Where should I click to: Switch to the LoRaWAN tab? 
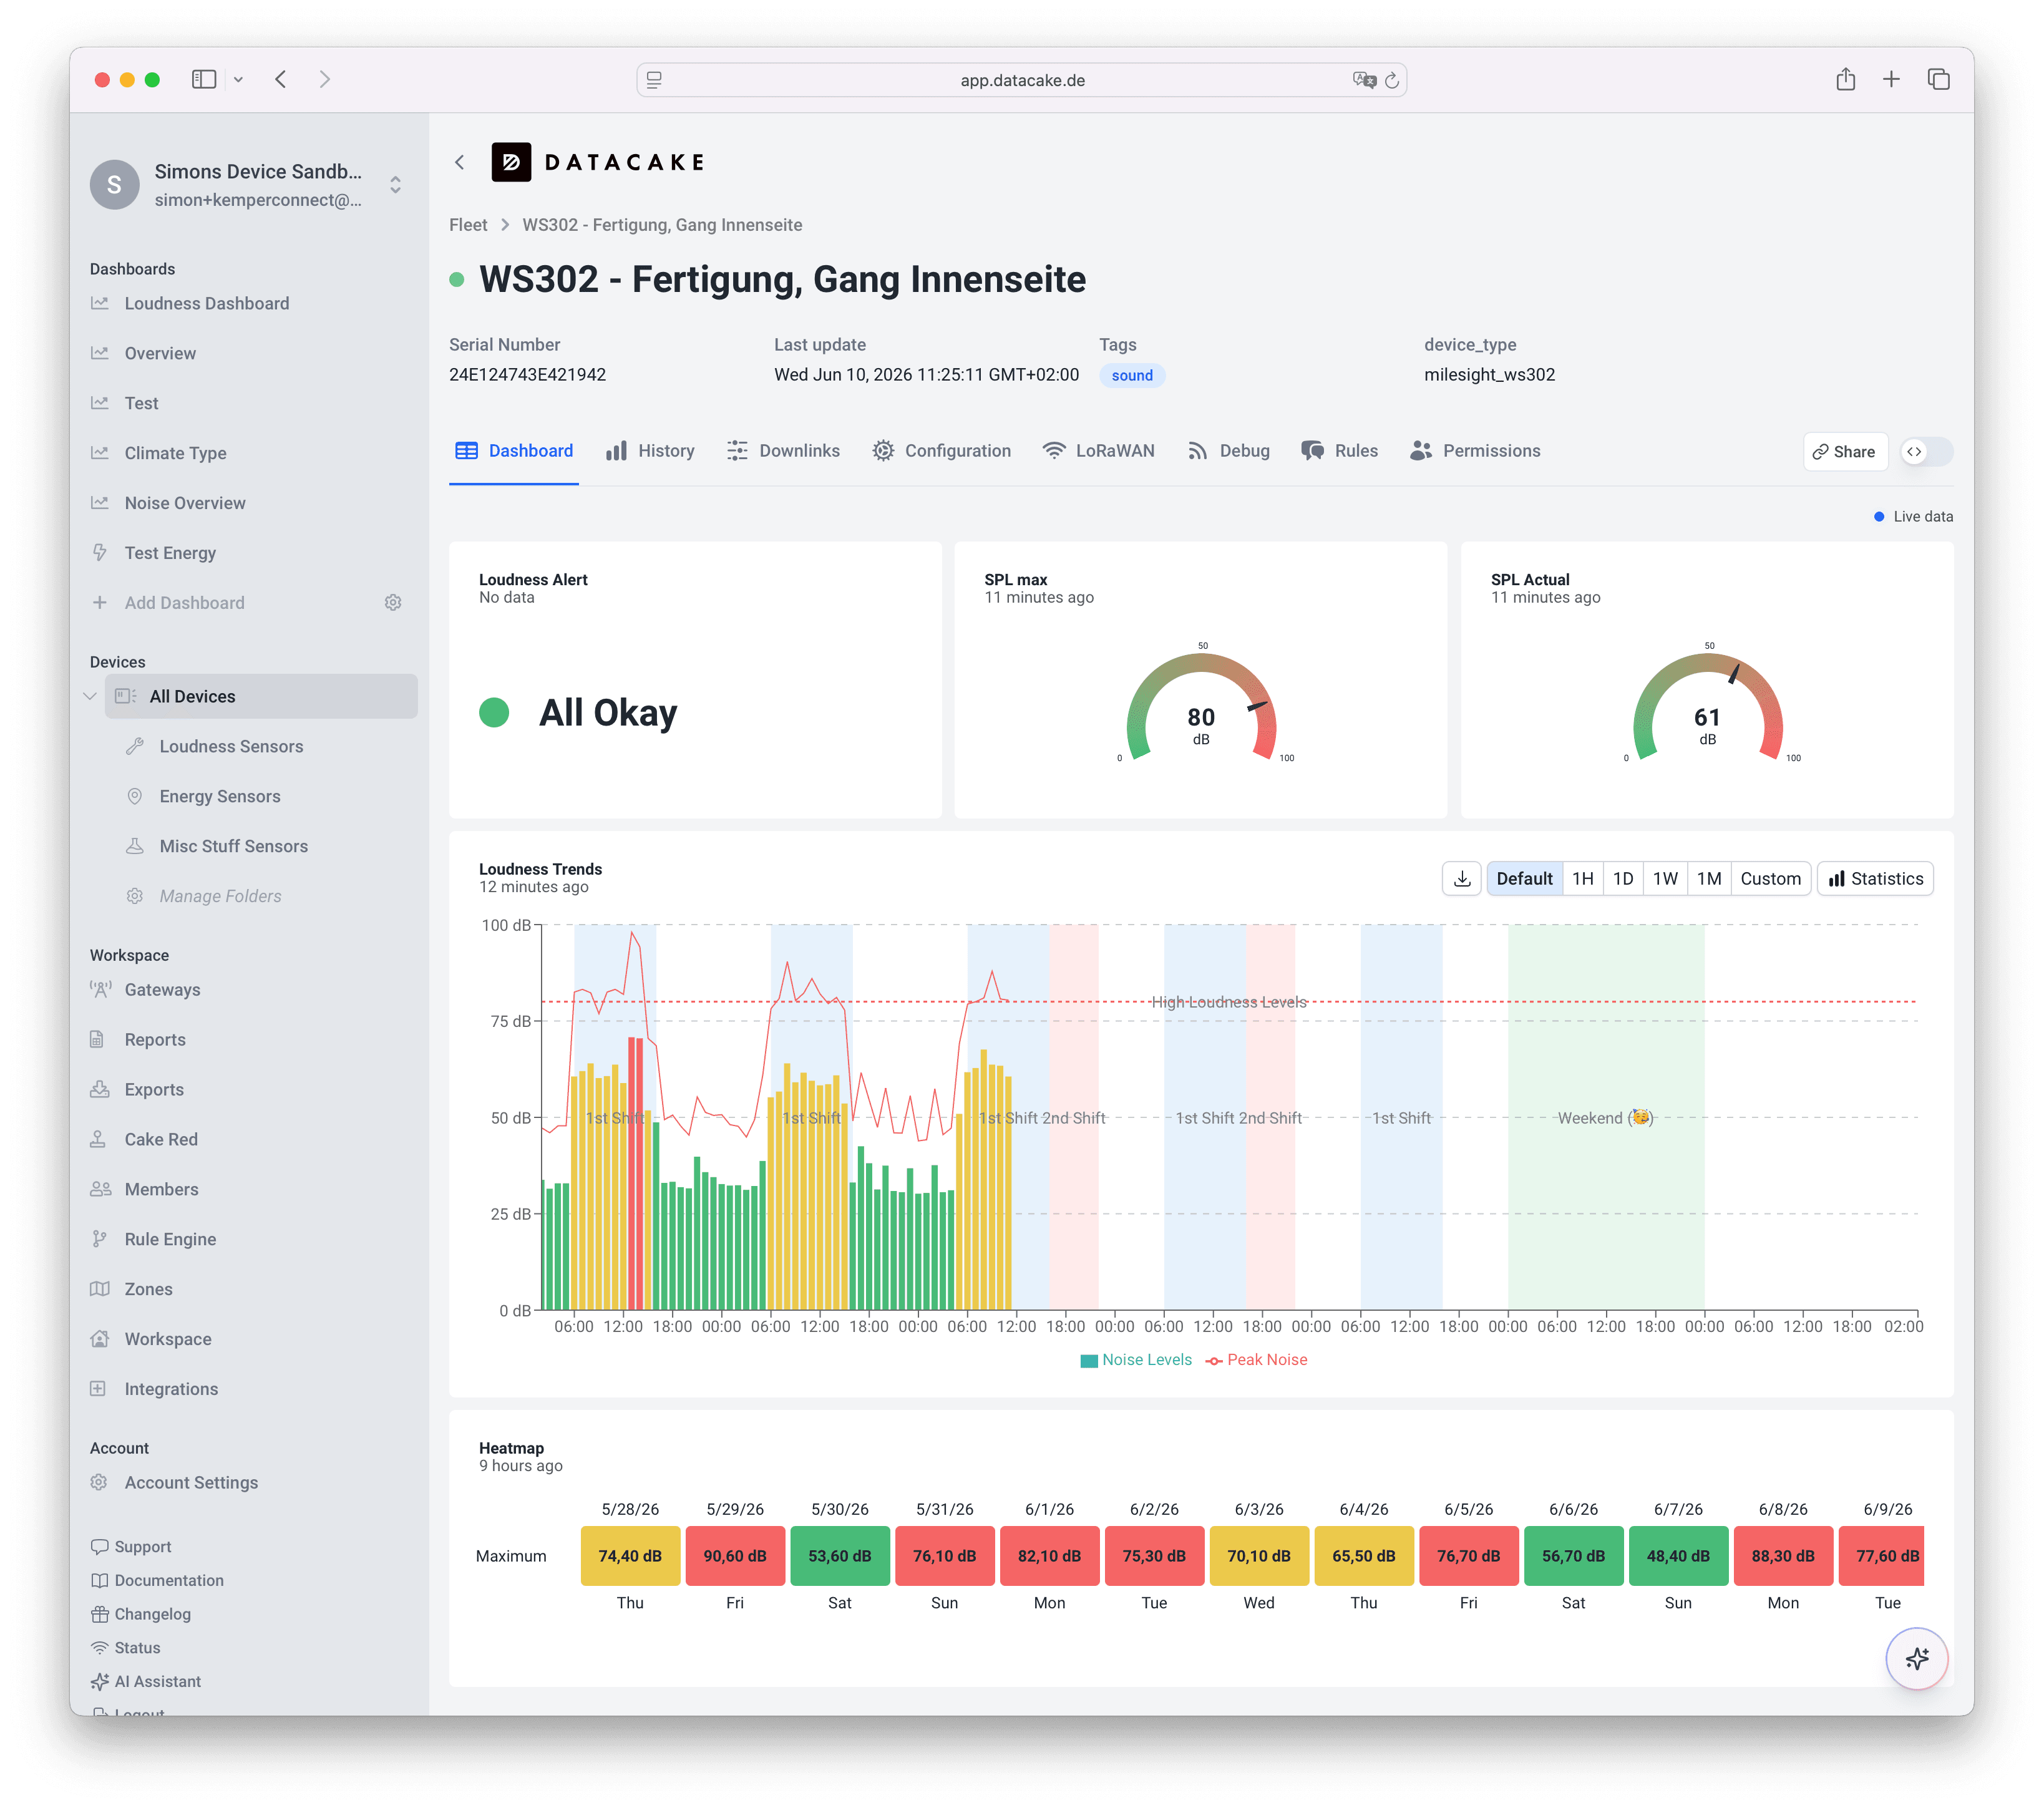(1098, 451)
